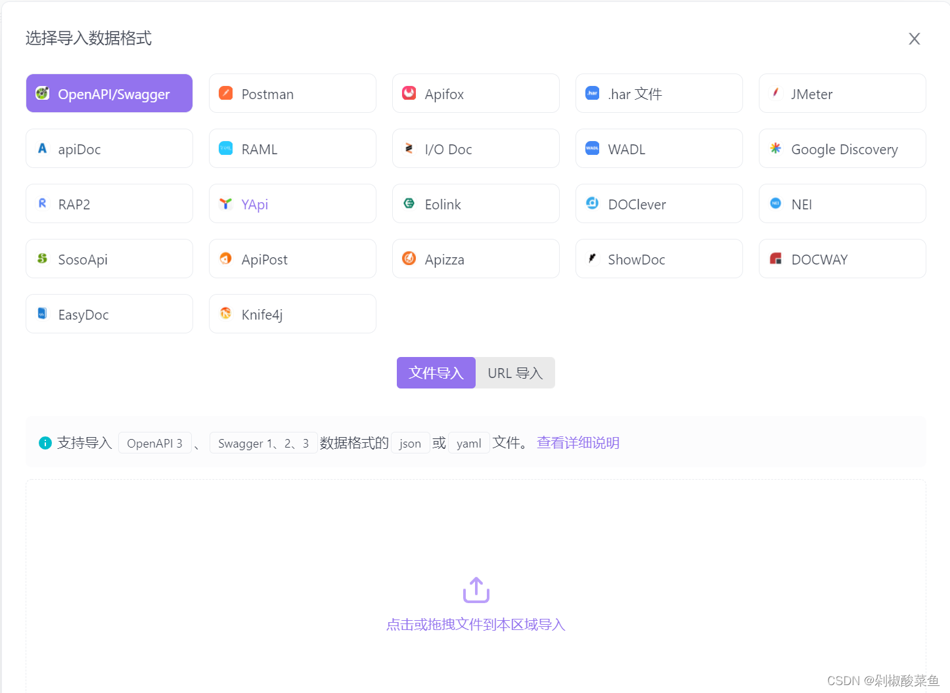The width and height of the screenshot is (950, 693).
Task: Click the upload arrow icon
Action: click(x=476, y=590)
